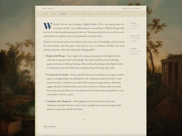Click the date below the Collection heading
This screenshot has height=136, width=182.
coord(135,38)
